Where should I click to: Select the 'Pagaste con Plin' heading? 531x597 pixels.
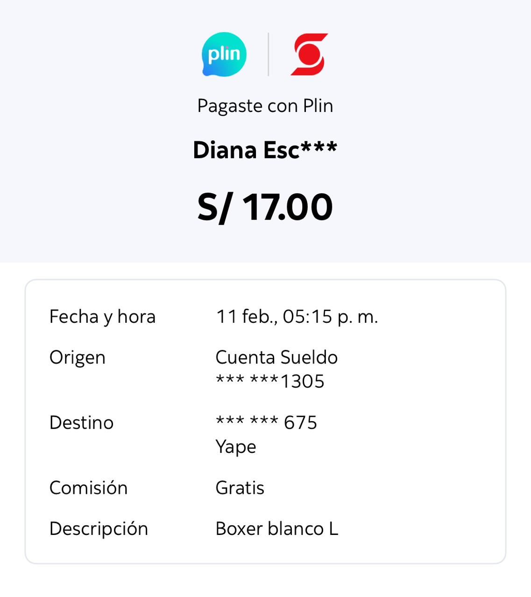coord(265,106)
